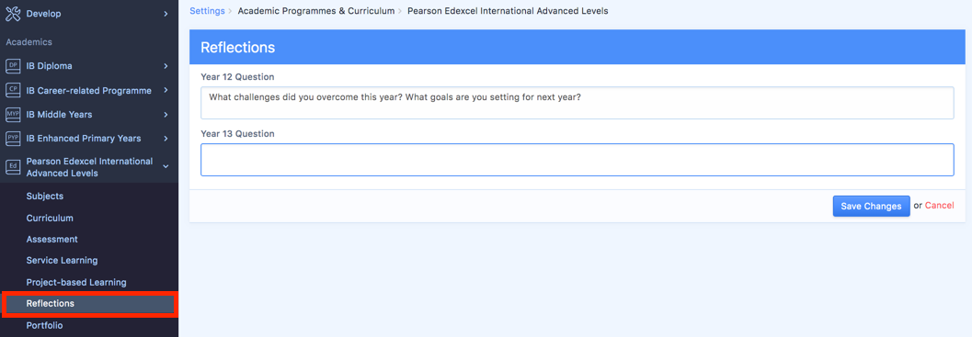Expand the IB Middle Years chevron
This screenshot has height=337, width=972.
coord(166,115)
